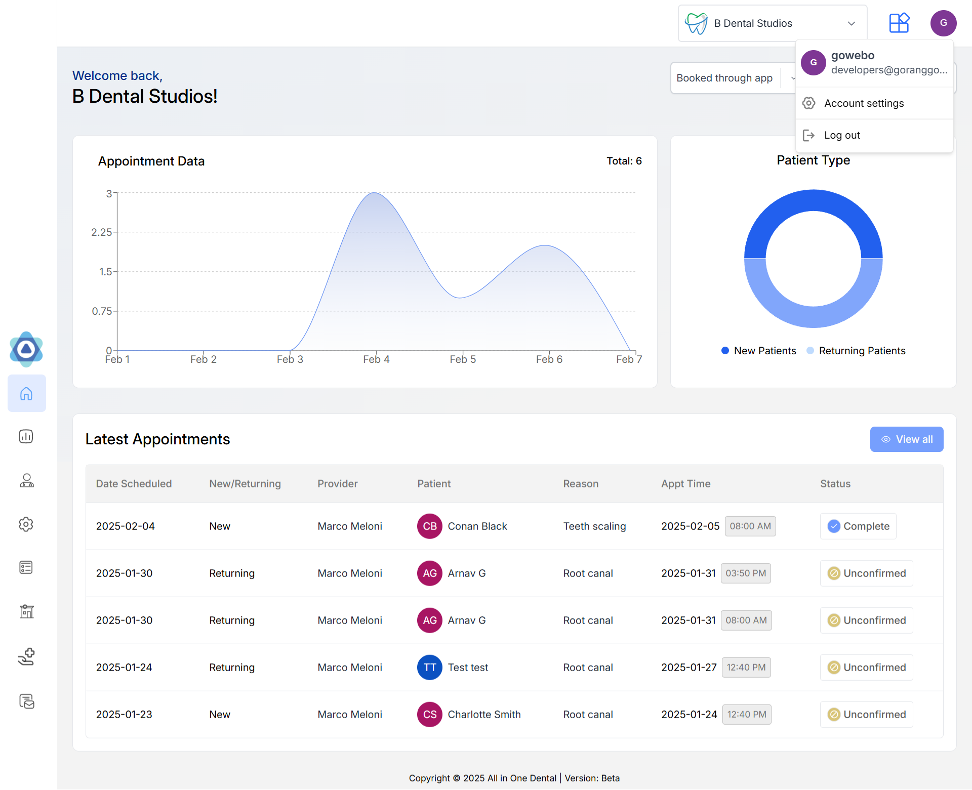Viewport: 972px width, 790px height.
Task: Click the Charlotte Smith appointment row
Action: (483, 715)
